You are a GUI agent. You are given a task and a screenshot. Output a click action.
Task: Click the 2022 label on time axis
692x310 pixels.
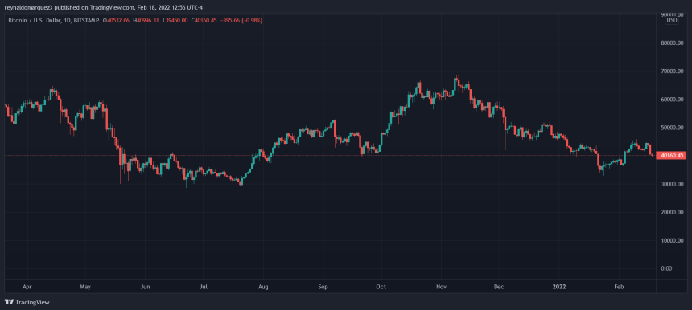[x=559, y=287]
